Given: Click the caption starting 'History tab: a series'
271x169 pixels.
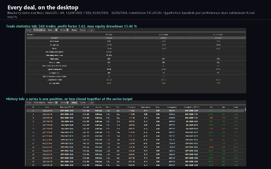Looking at the screenshot, I should click(x=69, y=99).
